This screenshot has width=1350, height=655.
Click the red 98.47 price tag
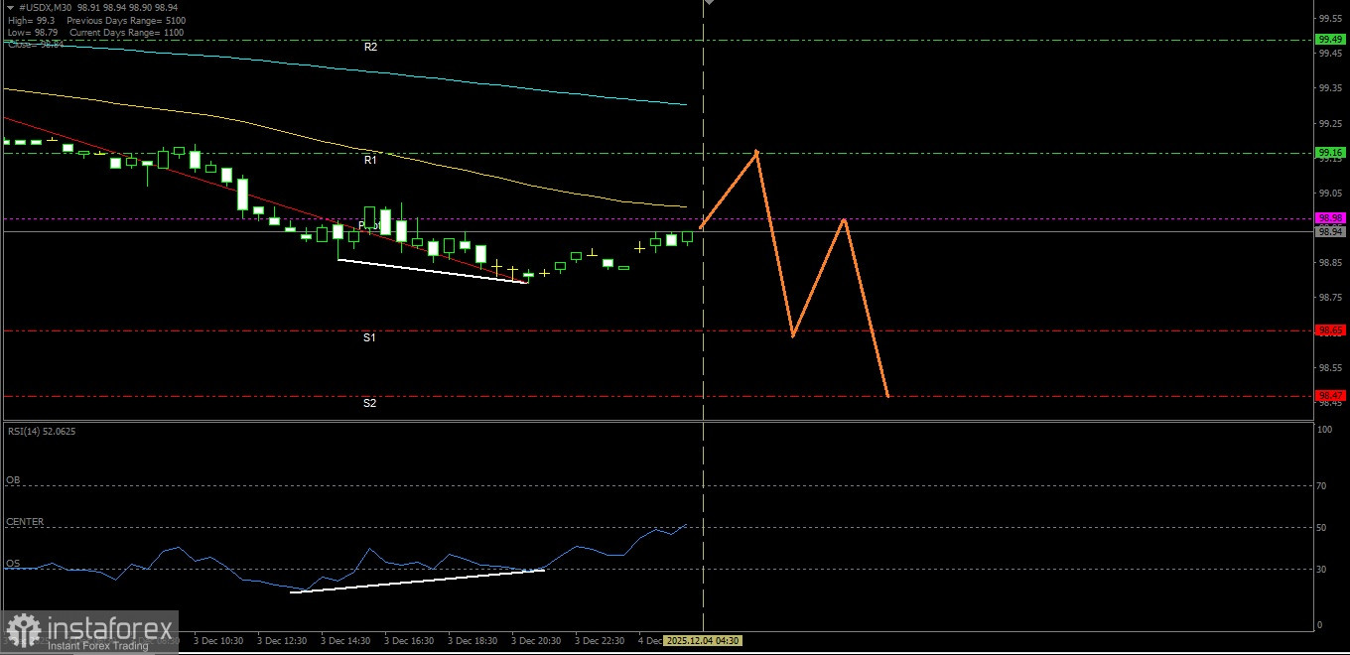[1330, 394]
